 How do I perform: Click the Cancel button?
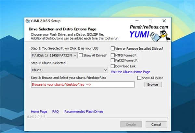156,124
